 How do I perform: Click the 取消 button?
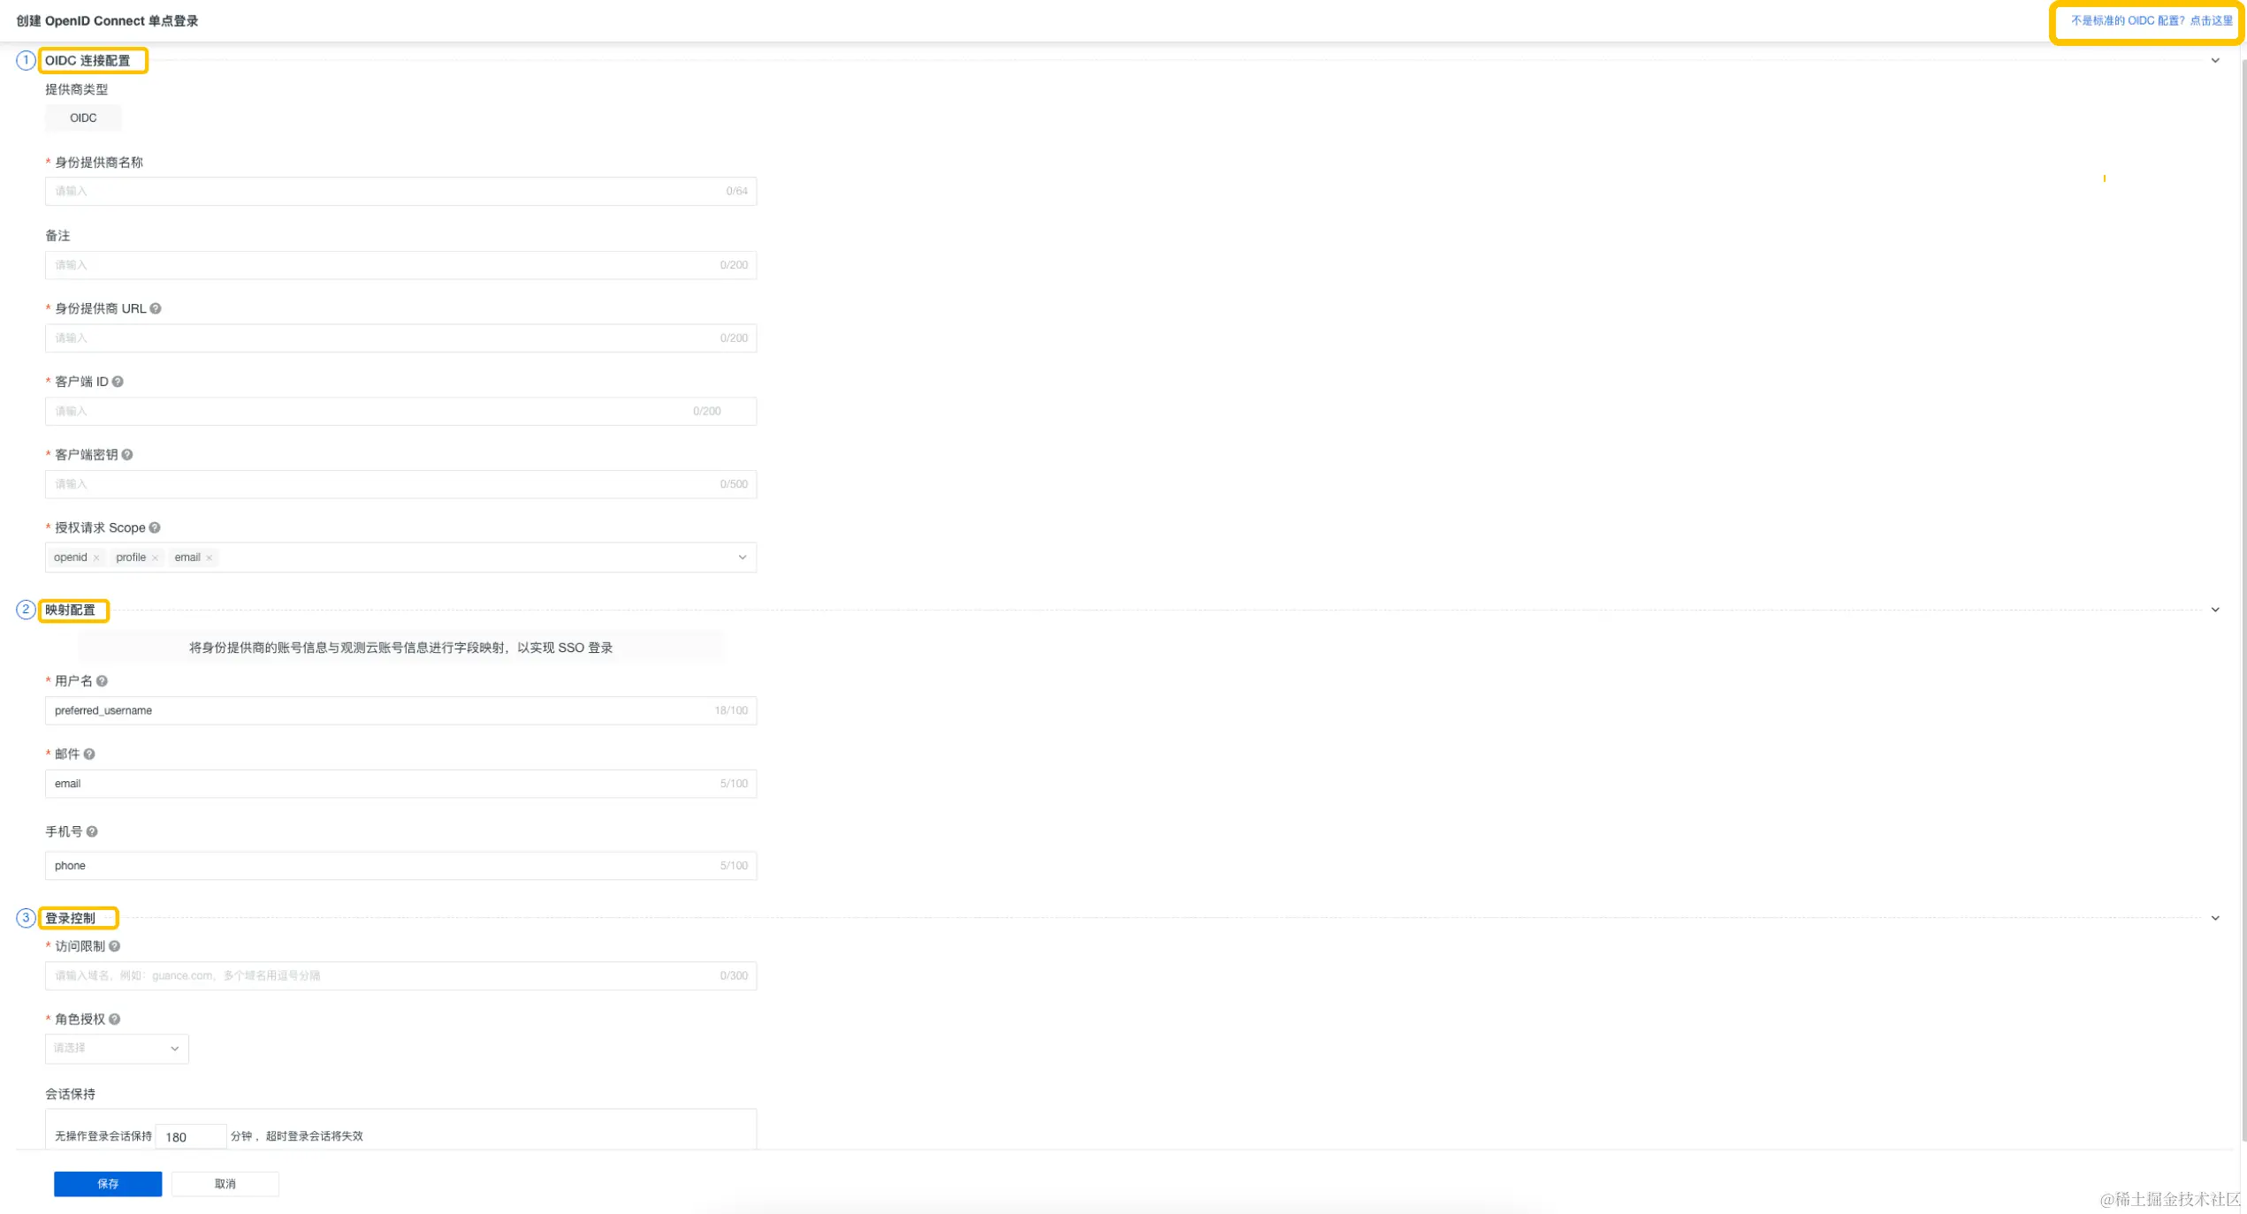pyautogui.click(x=225, y=1184)
